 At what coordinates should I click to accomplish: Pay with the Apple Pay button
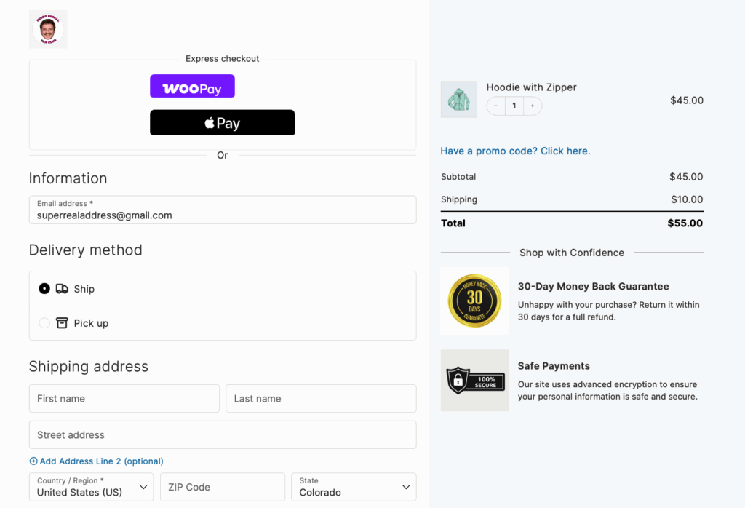tap(222, 122)
